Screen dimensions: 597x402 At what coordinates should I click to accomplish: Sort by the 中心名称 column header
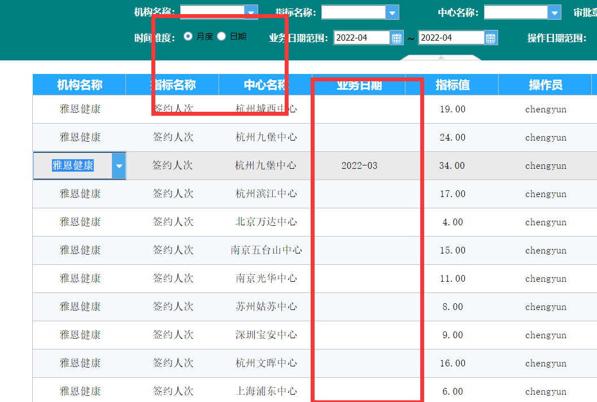tap(266, 85)
